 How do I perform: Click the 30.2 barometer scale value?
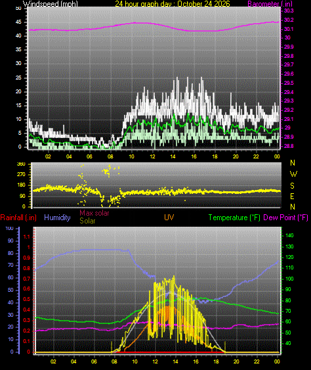click(289, 20)
